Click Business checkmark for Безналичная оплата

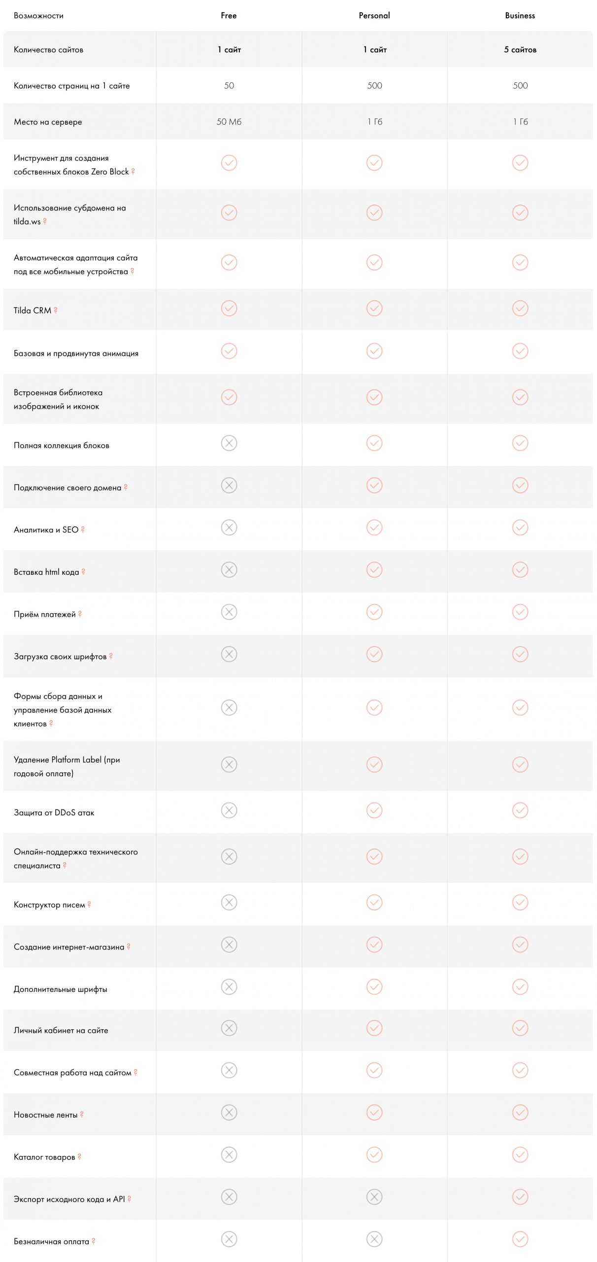520,1239
